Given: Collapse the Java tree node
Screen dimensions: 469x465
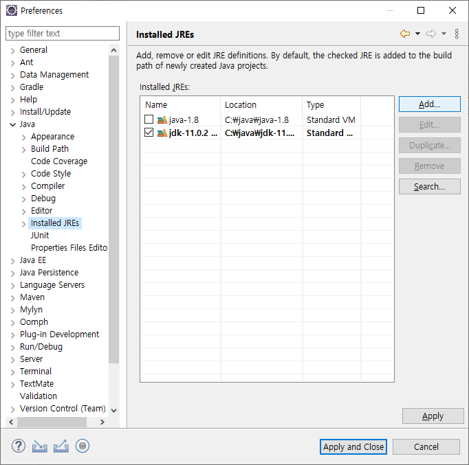Looking at the screenshot, I should (x=12, y=124).
